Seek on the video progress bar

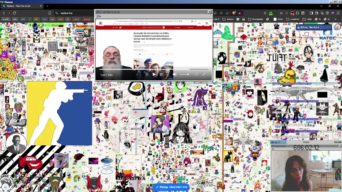pyautogui.click(x=154, y=69)
